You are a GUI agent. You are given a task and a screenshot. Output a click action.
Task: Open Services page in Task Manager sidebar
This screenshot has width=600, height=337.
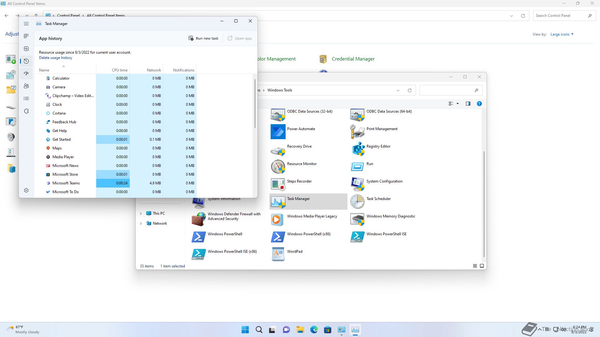[26, 111]
